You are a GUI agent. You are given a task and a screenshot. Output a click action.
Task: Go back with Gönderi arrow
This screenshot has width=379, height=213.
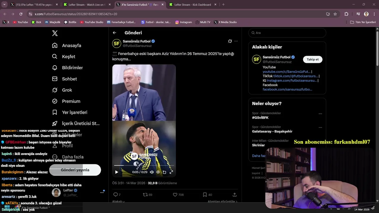click(115, 33)
